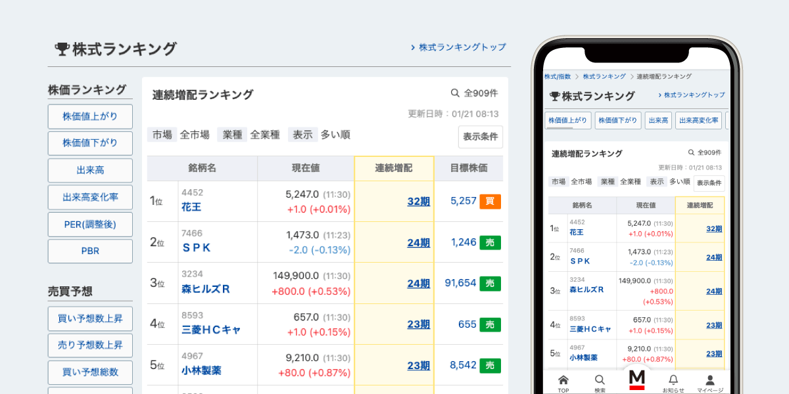Click the 売 rating badge on the 森ヒルズR row
The width and height of the screenshot is (789, 394).
[490, 283]
